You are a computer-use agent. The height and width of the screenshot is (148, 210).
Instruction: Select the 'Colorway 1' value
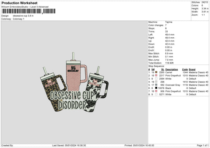(19, 19)
